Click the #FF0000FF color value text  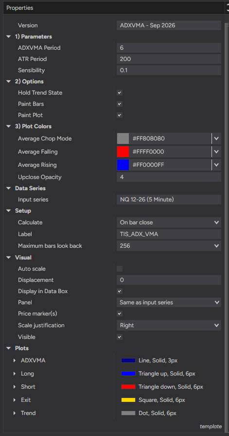click(148, 165)
